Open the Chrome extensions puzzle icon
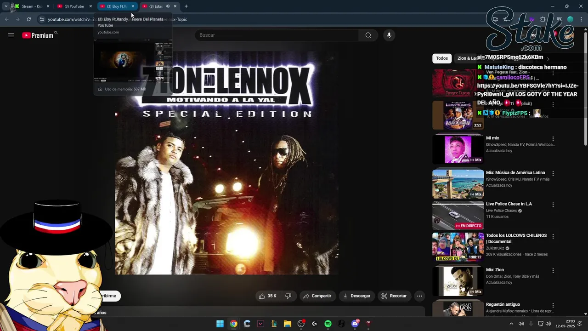 543,19
